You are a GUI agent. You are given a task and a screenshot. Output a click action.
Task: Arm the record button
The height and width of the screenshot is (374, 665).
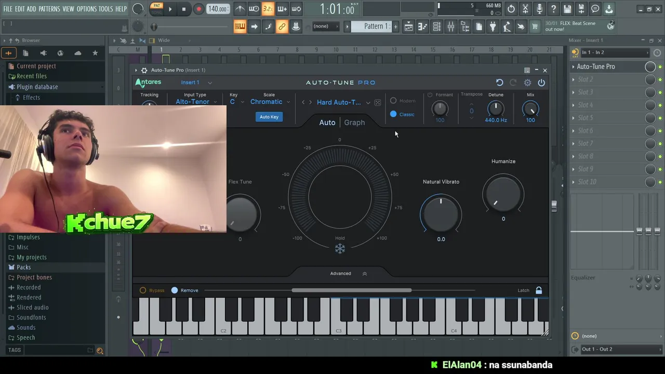coord(198,9)
